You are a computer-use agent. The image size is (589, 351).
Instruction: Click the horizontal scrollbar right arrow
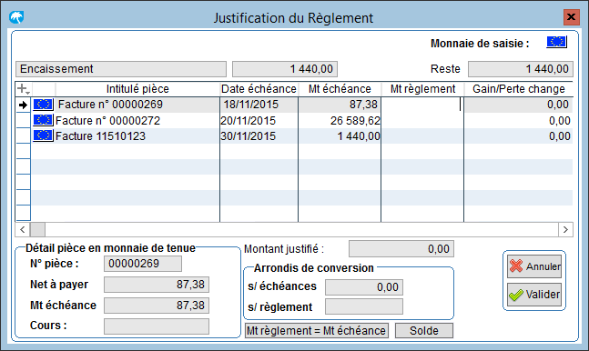click(x=565, y=229)
